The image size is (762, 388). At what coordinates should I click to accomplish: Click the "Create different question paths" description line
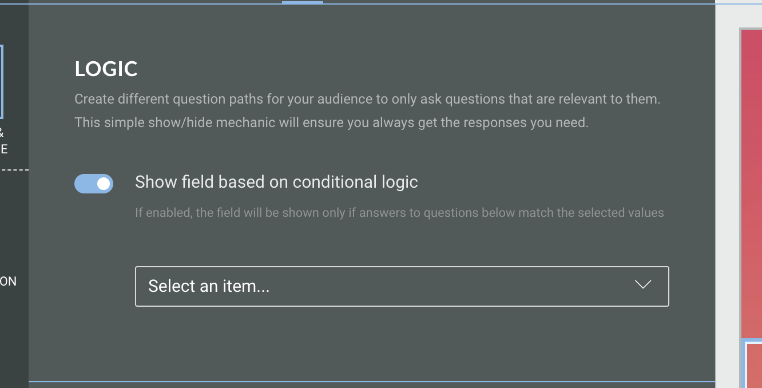(x=367, y=99)
